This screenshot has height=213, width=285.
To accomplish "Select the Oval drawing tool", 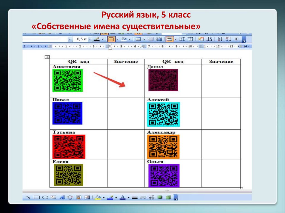I will pos(45,197).
